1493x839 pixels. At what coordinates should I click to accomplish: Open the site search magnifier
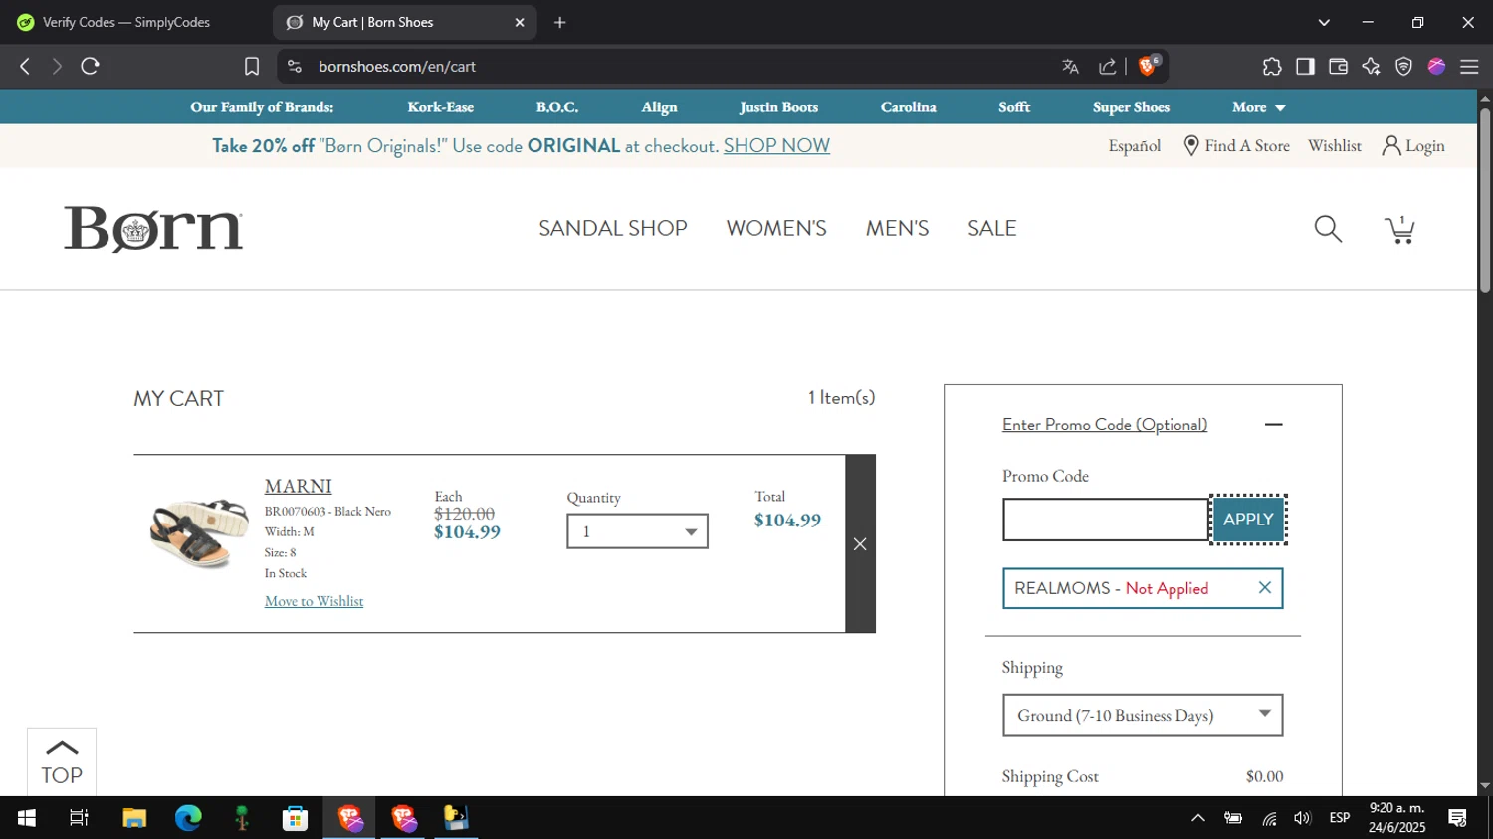(x=1328, y=229)
